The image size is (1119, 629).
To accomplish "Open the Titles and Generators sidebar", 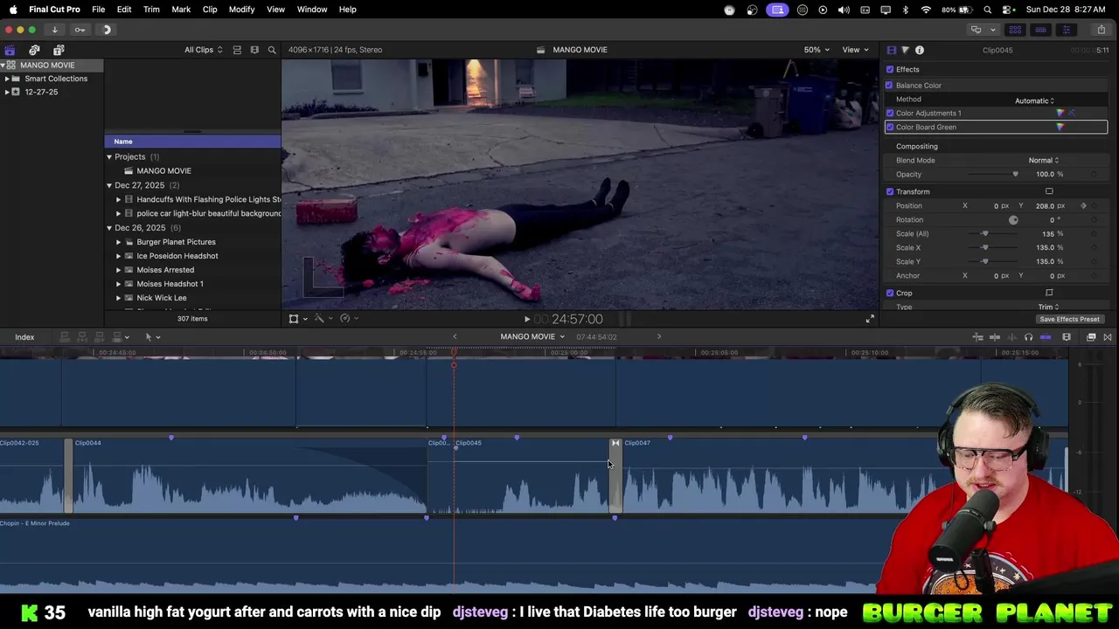I will point(59,50).
